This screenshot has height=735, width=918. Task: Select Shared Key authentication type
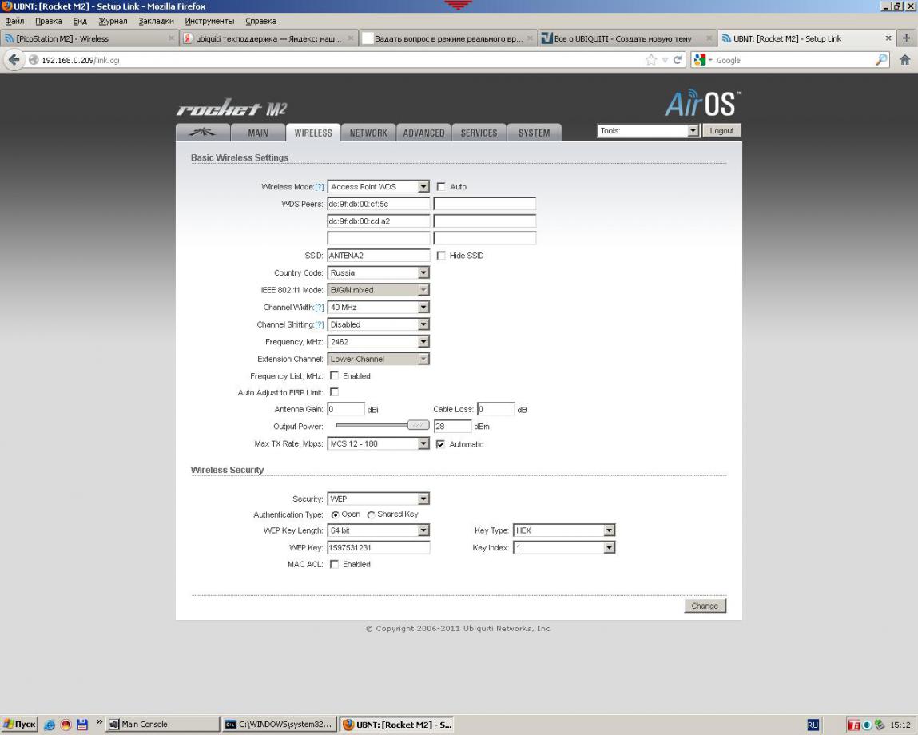click(371, 514)
